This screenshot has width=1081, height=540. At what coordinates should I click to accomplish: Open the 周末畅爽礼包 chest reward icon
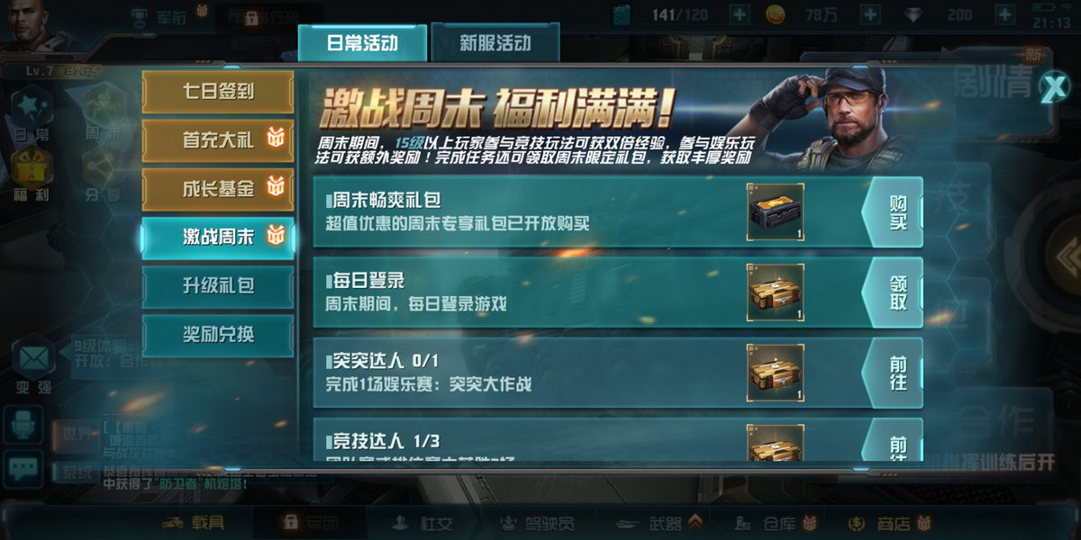click(x=776, y=212)
